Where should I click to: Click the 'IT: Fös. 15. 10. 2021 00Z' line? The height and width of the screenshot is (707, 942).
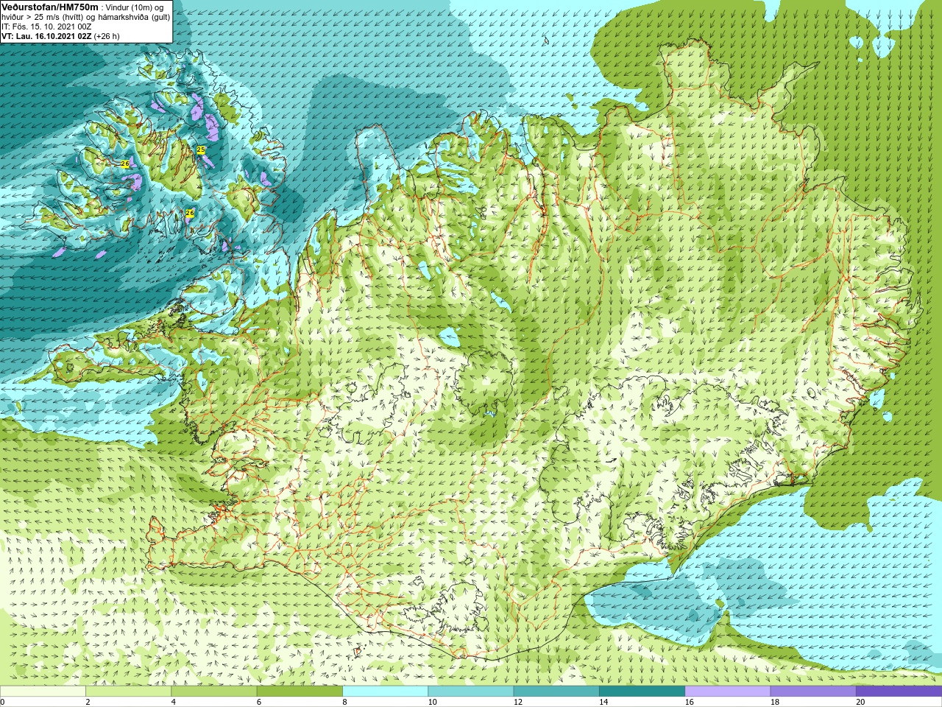click(46, 27)
